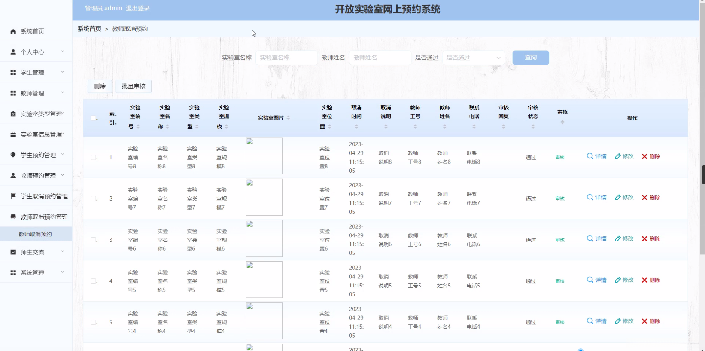Expand the 学生预约管理 menu chevron

pyautogui.click(x=63, y=154)
